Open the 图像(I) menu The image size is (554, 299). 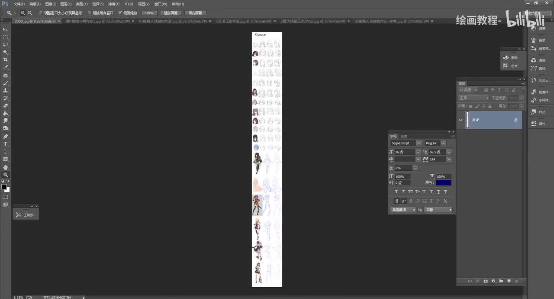51,4
